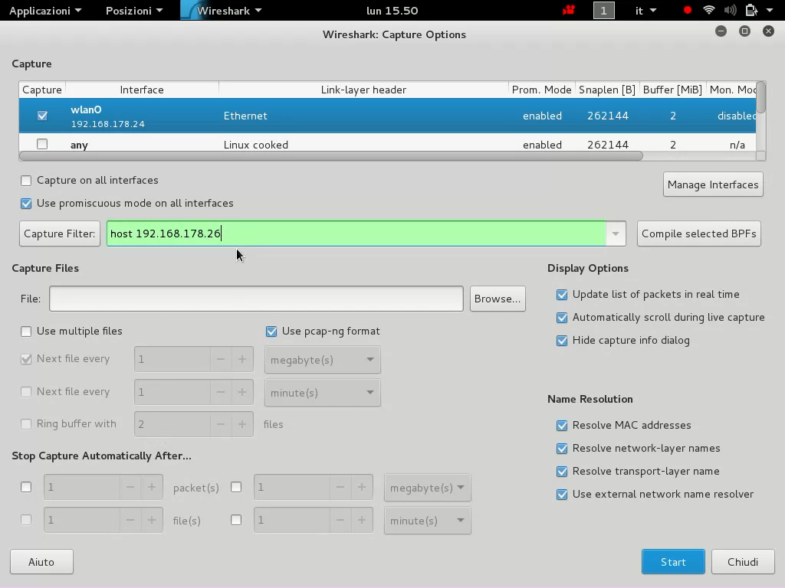Click the Interface column header
Image resolution: width=785 pixels, height=588 pixels.
tap(142, 90)
